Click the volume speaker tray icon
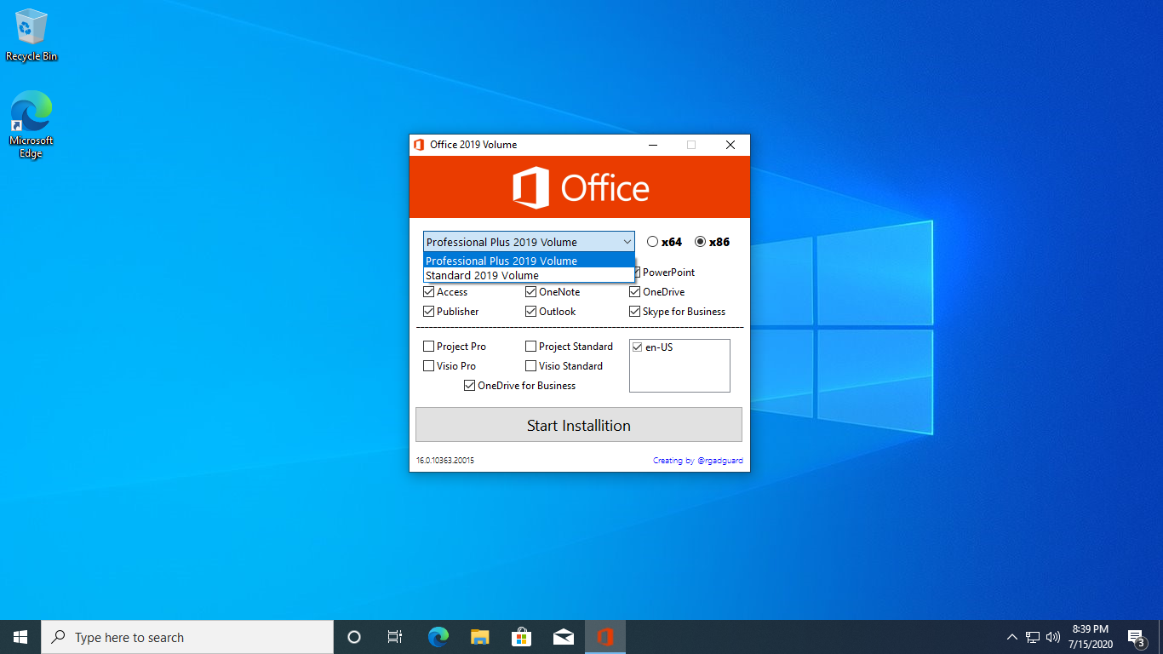This screenshot has height=654, width=1163. pyautogui.click(x=1053, y=637)
